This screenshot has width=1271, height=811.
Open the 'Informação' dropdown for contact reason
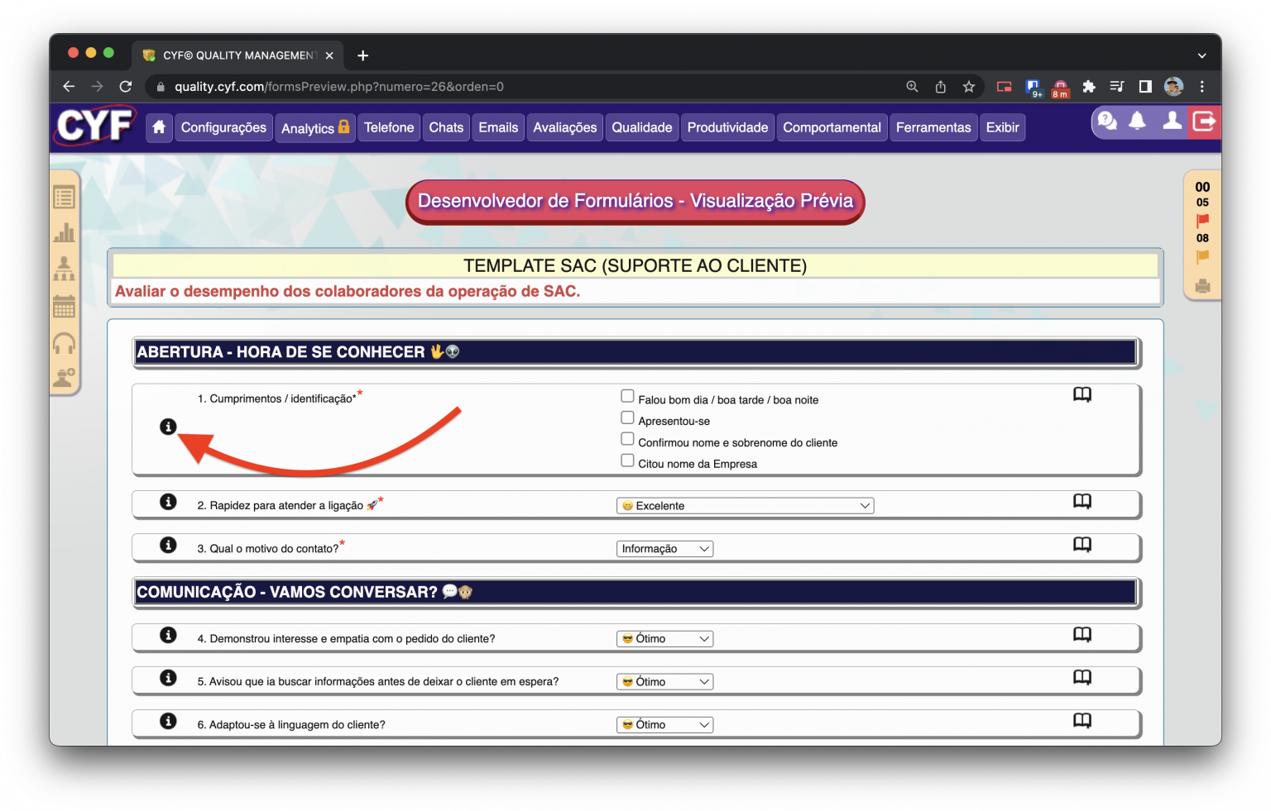(x=664, y=548)
